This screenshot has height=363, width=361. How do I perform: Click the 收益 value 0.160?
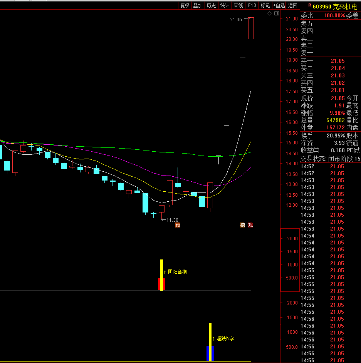pyautogui.click(x=338, y=150)
